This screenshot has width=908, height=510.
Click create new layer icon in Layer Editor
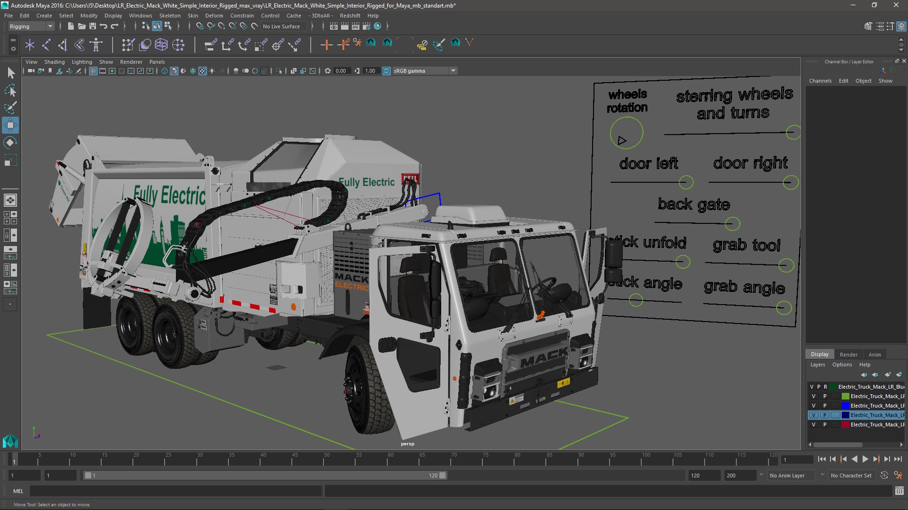[x=888, y=374]
